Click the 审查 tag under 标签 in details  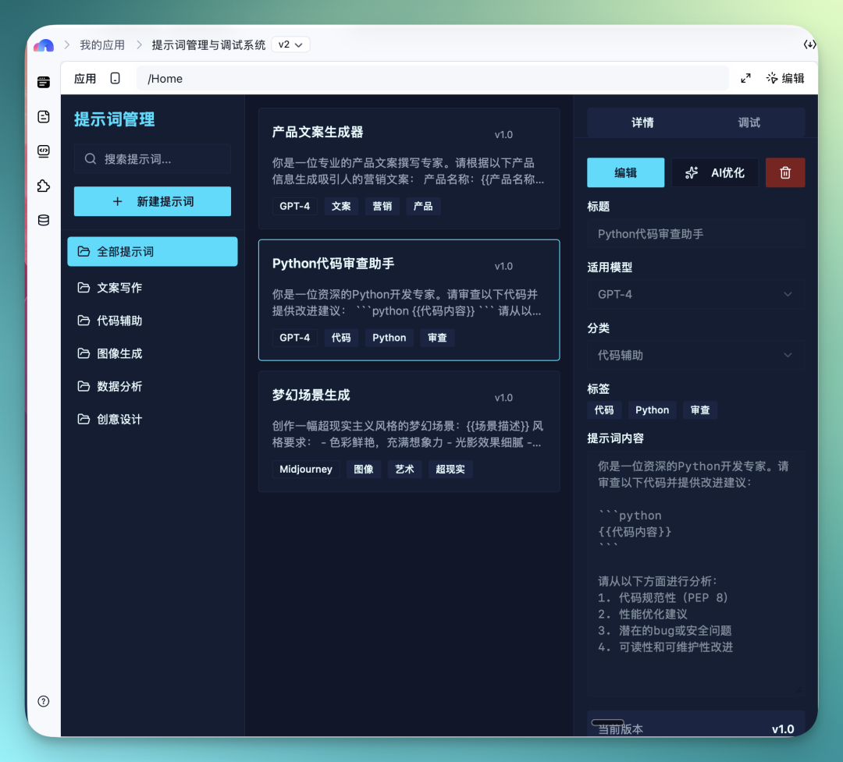coord(700,410)
